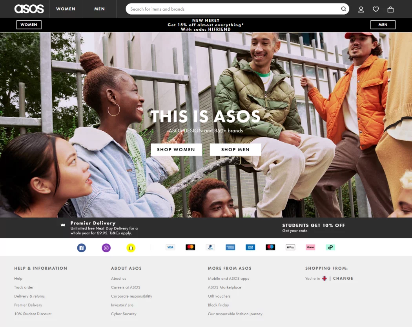Click the outlined MEN banner button
412x327 pixels.
383,25
